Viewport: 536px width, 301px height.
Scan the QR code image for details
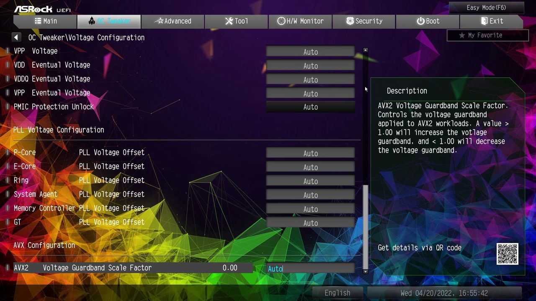point(508,254)
